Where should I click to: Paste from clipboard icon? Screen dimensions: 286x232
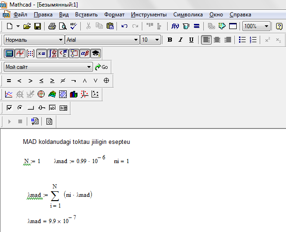tap(110, 26)
